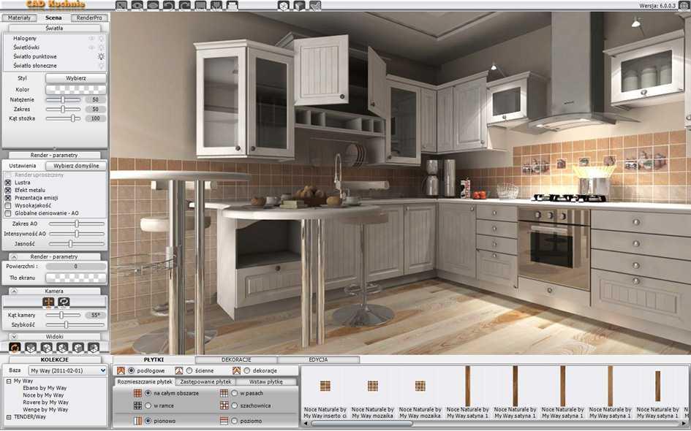Toggle the Świetlówki light bulb icon
The image size is (691, 431).
click(x=102, y=47)
